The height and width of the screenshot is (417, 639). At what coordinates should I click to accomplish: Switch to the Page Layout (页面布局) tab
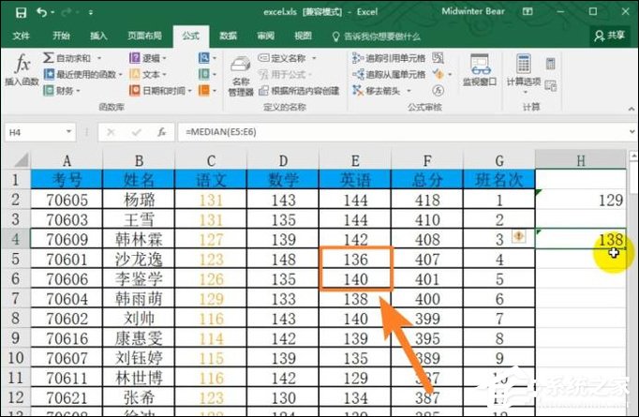144,36
